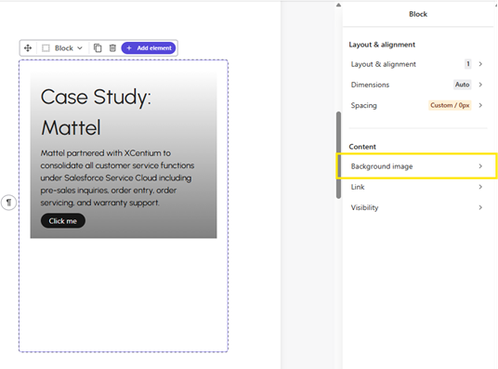Select the Mattel partnered paragraph text
The image size is (498, 369).
coord(117,178)
